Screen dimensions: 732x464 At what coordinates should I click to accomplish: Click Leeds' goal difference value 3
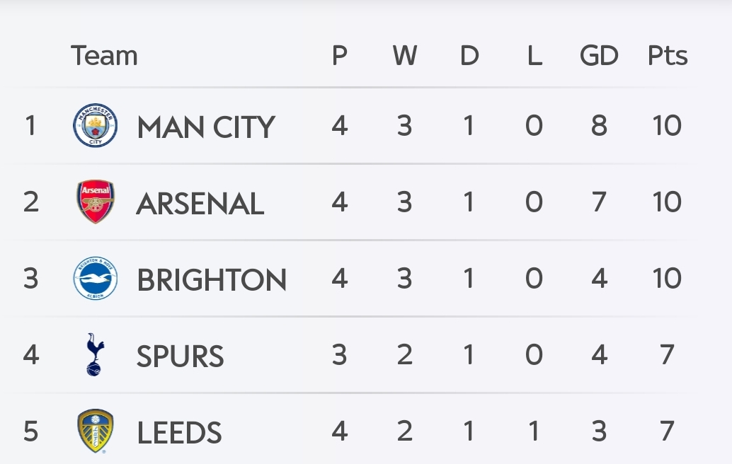(x=600, y=431)
